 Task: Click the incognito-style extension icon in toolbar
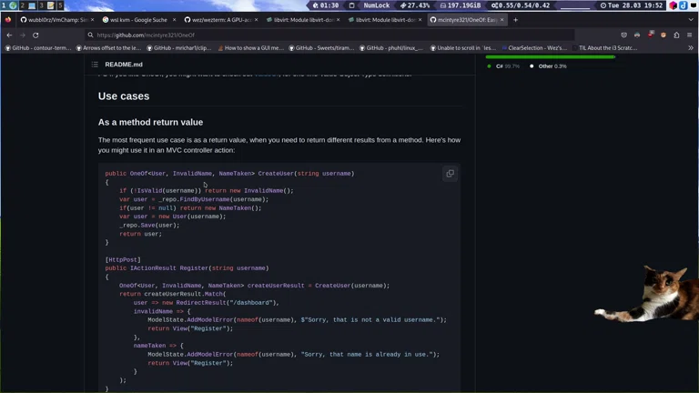(x=637, y=35)
